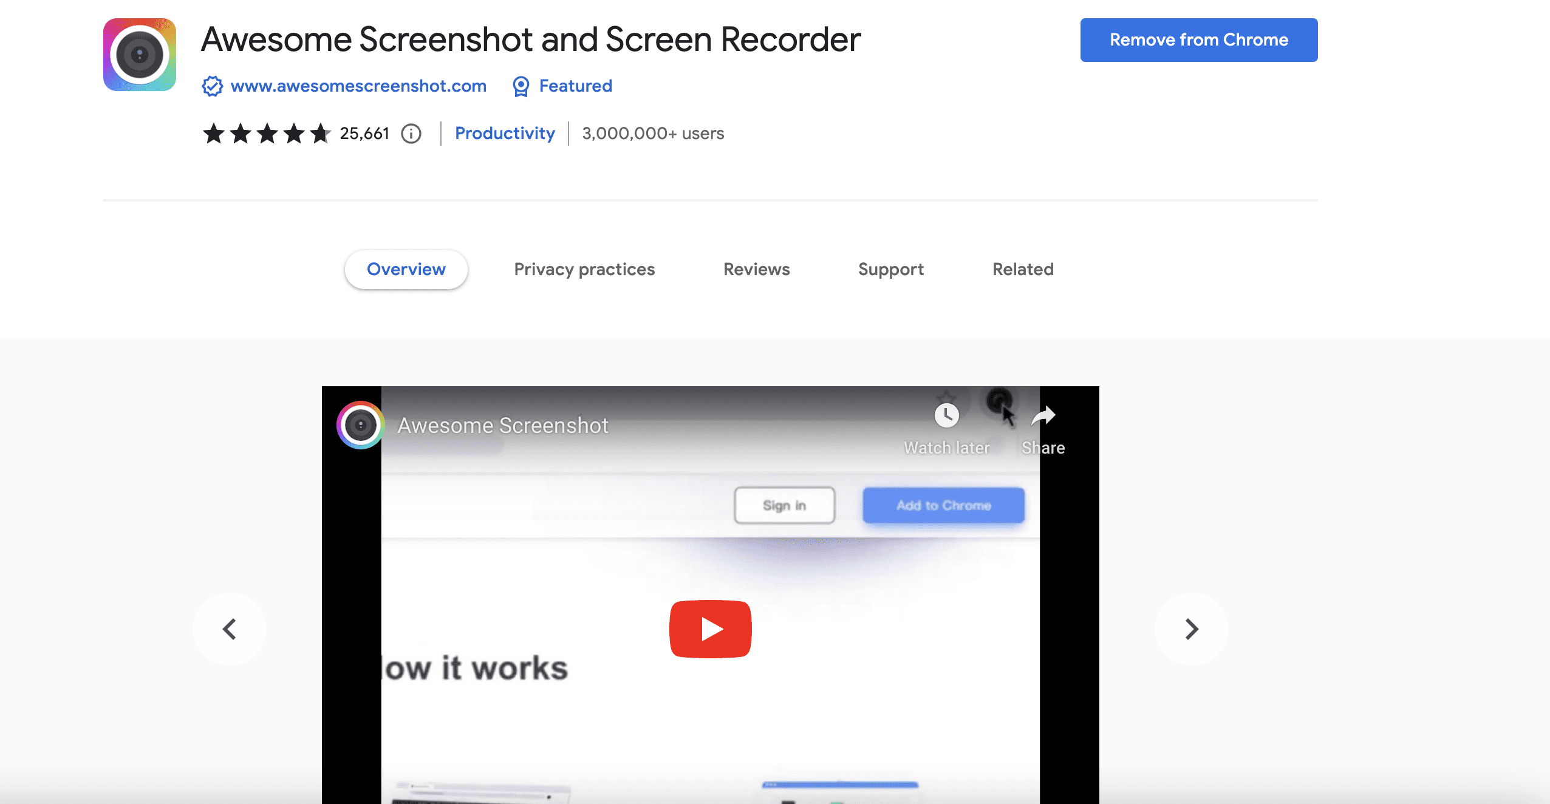The image size is (1550, 804).
Task: Click the Sign in button in video
Action: pyautogui.click(x=784, y=505)
